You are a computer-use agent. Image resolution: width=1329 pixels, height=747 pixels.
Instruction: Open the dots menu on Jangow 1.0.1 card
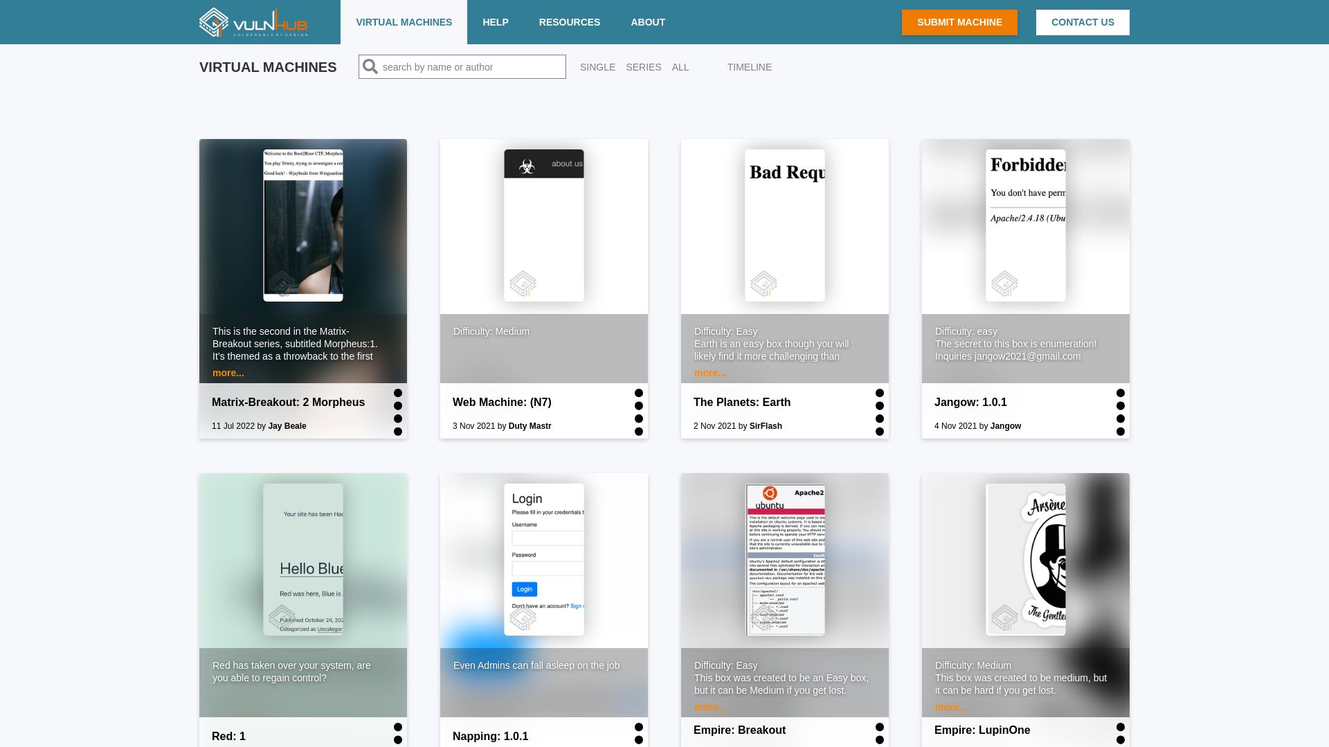pyautogui.click(x=1121, y=412)
